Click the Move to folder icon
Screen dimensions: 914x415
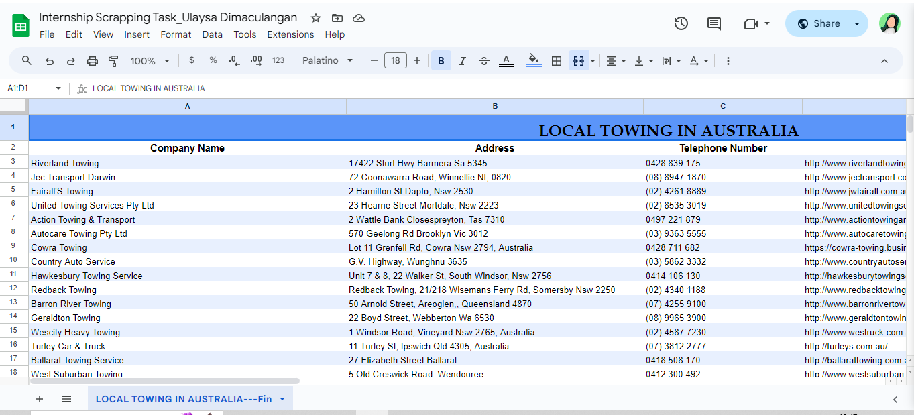tap(337, 18)
